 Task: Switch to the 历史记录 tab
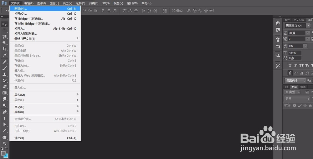(299, 20)
